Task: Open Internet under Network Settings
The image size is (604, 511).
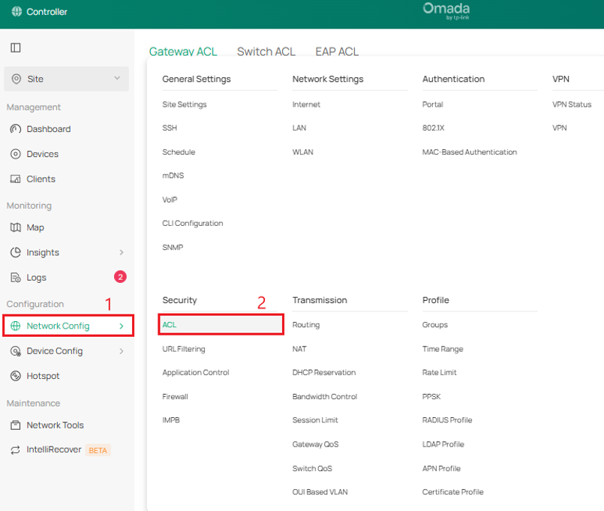Action: point(306,104)
